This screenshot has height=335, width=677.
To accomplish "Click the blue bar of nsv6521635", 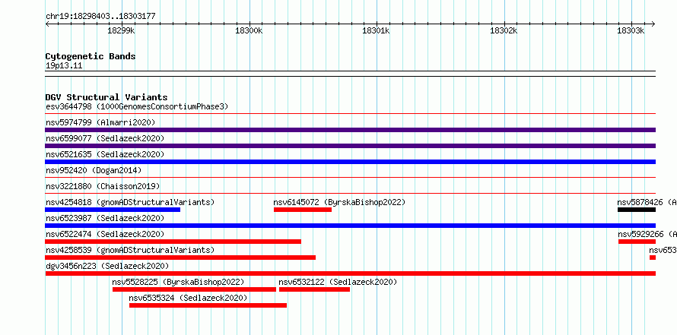I will 350,162.
